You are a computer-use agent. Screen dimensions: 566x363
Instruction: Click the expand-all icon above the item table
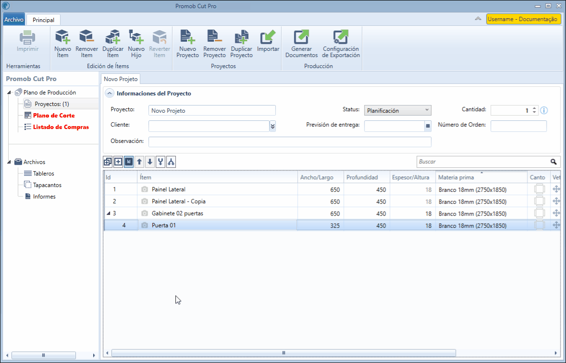click(108, 162)
